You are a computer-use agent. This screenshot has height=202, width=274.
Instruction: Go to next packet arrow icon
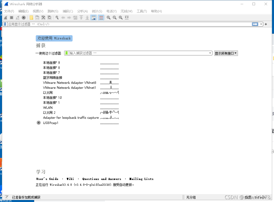tap(69, 18)
